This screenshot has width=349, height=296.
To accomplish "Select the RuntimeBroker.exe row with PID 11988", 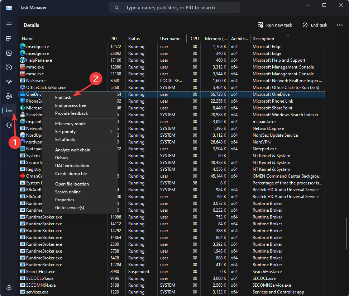I will click(x=172, y=217).
